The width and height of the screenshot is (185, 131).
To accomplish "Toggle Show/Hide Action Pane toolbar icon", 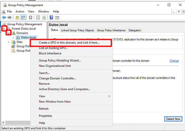I will click(x=57, y=18).
